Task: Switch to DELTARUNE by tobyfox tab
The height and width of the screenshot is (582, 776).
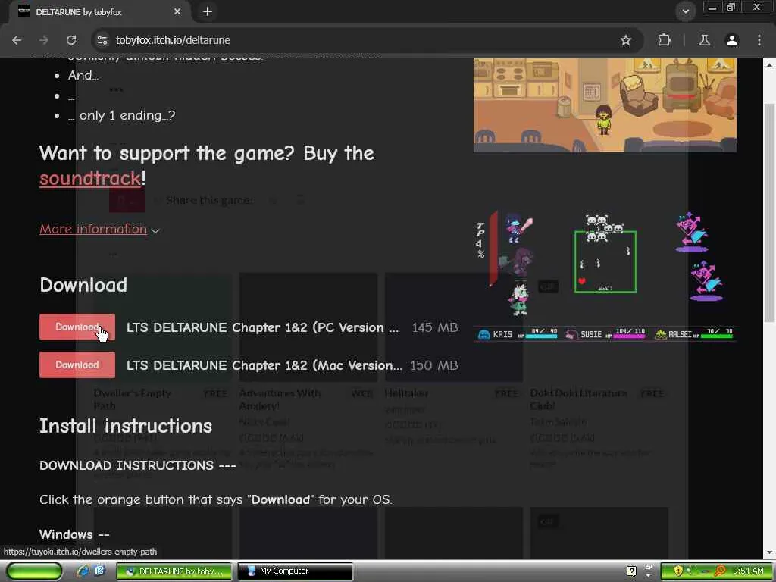Action: point(99,11)
